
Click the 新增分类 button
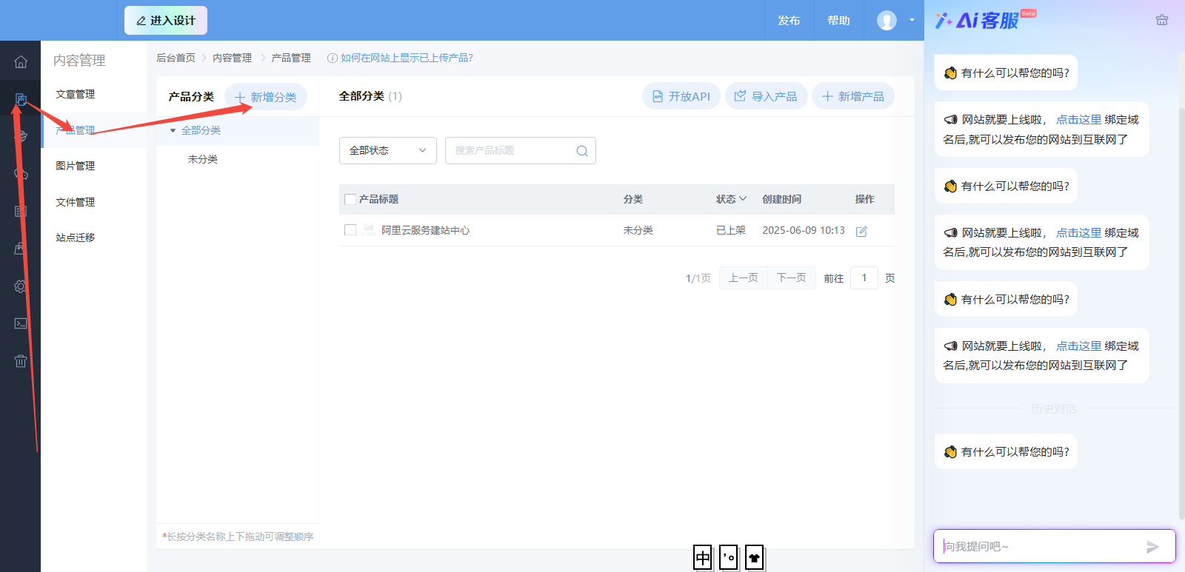point(266,97)
